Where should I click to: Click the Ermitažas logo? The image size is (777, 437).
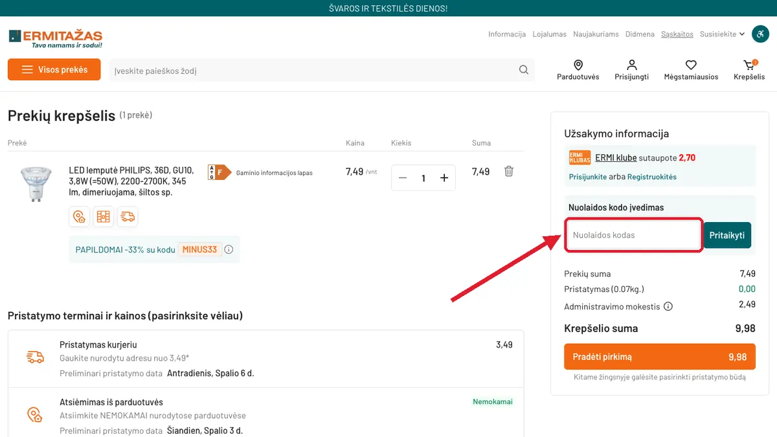click(56, 38)
